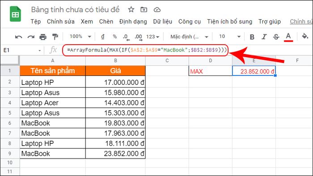
Task: Open the Dữ liệu menu
Action: [163, 21]
